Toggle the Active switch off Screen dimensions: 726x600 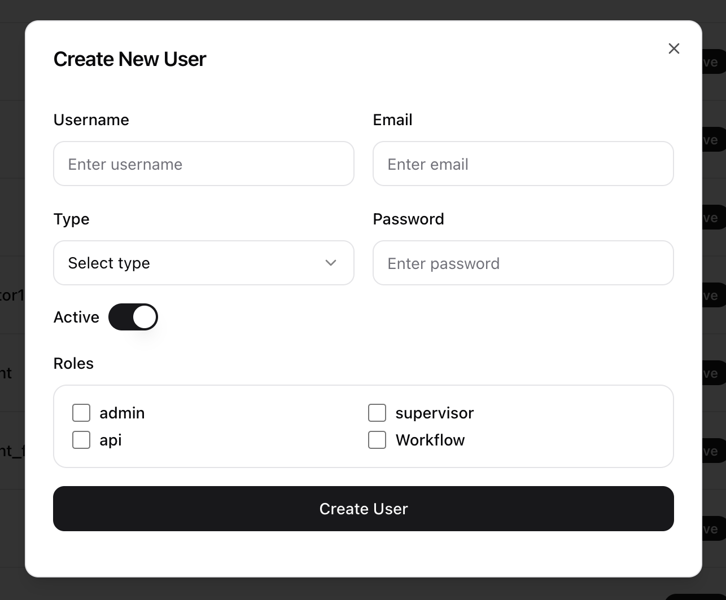coord(133,317)
